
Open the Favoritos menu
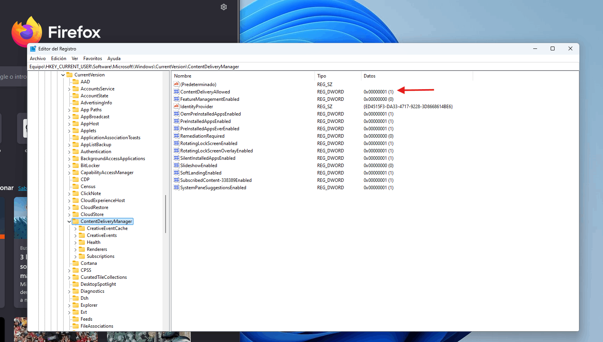[x=93, y=59]
